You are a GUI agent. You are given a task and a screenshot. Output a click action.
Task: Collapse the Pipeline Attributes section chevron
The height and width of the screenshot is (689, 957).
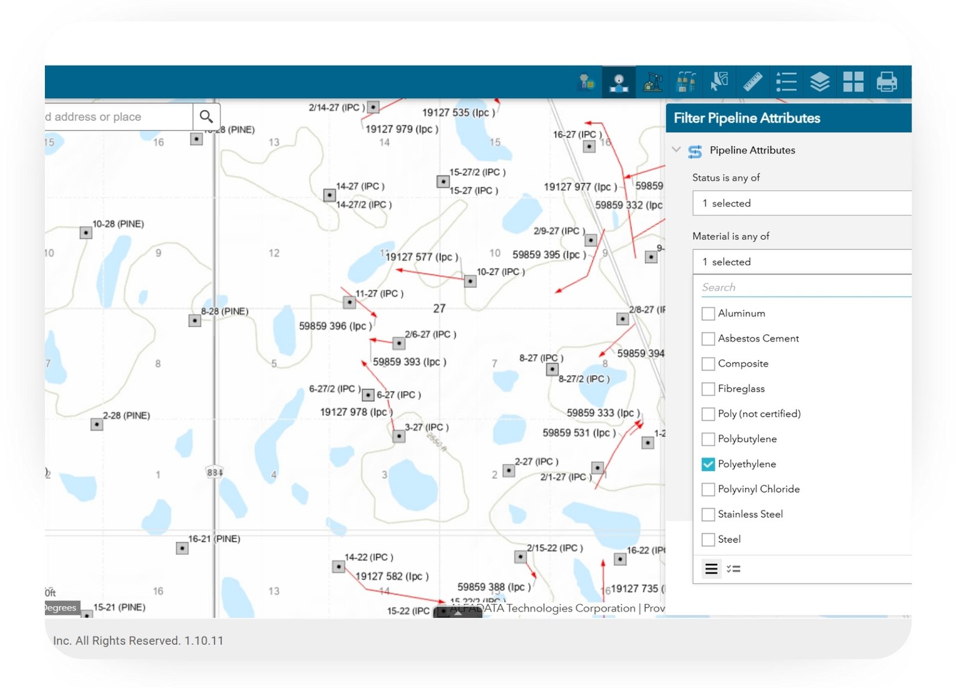676,150
